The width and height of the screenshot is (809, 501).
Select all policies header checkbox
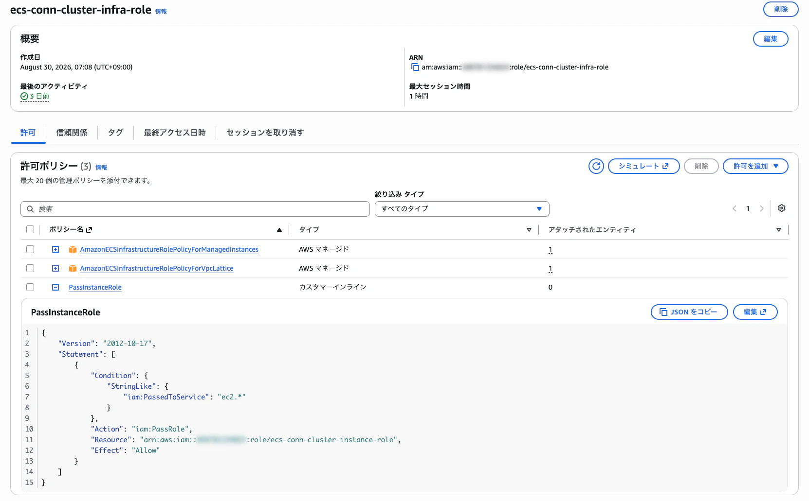pyautogui.click(x=30, y=229)
